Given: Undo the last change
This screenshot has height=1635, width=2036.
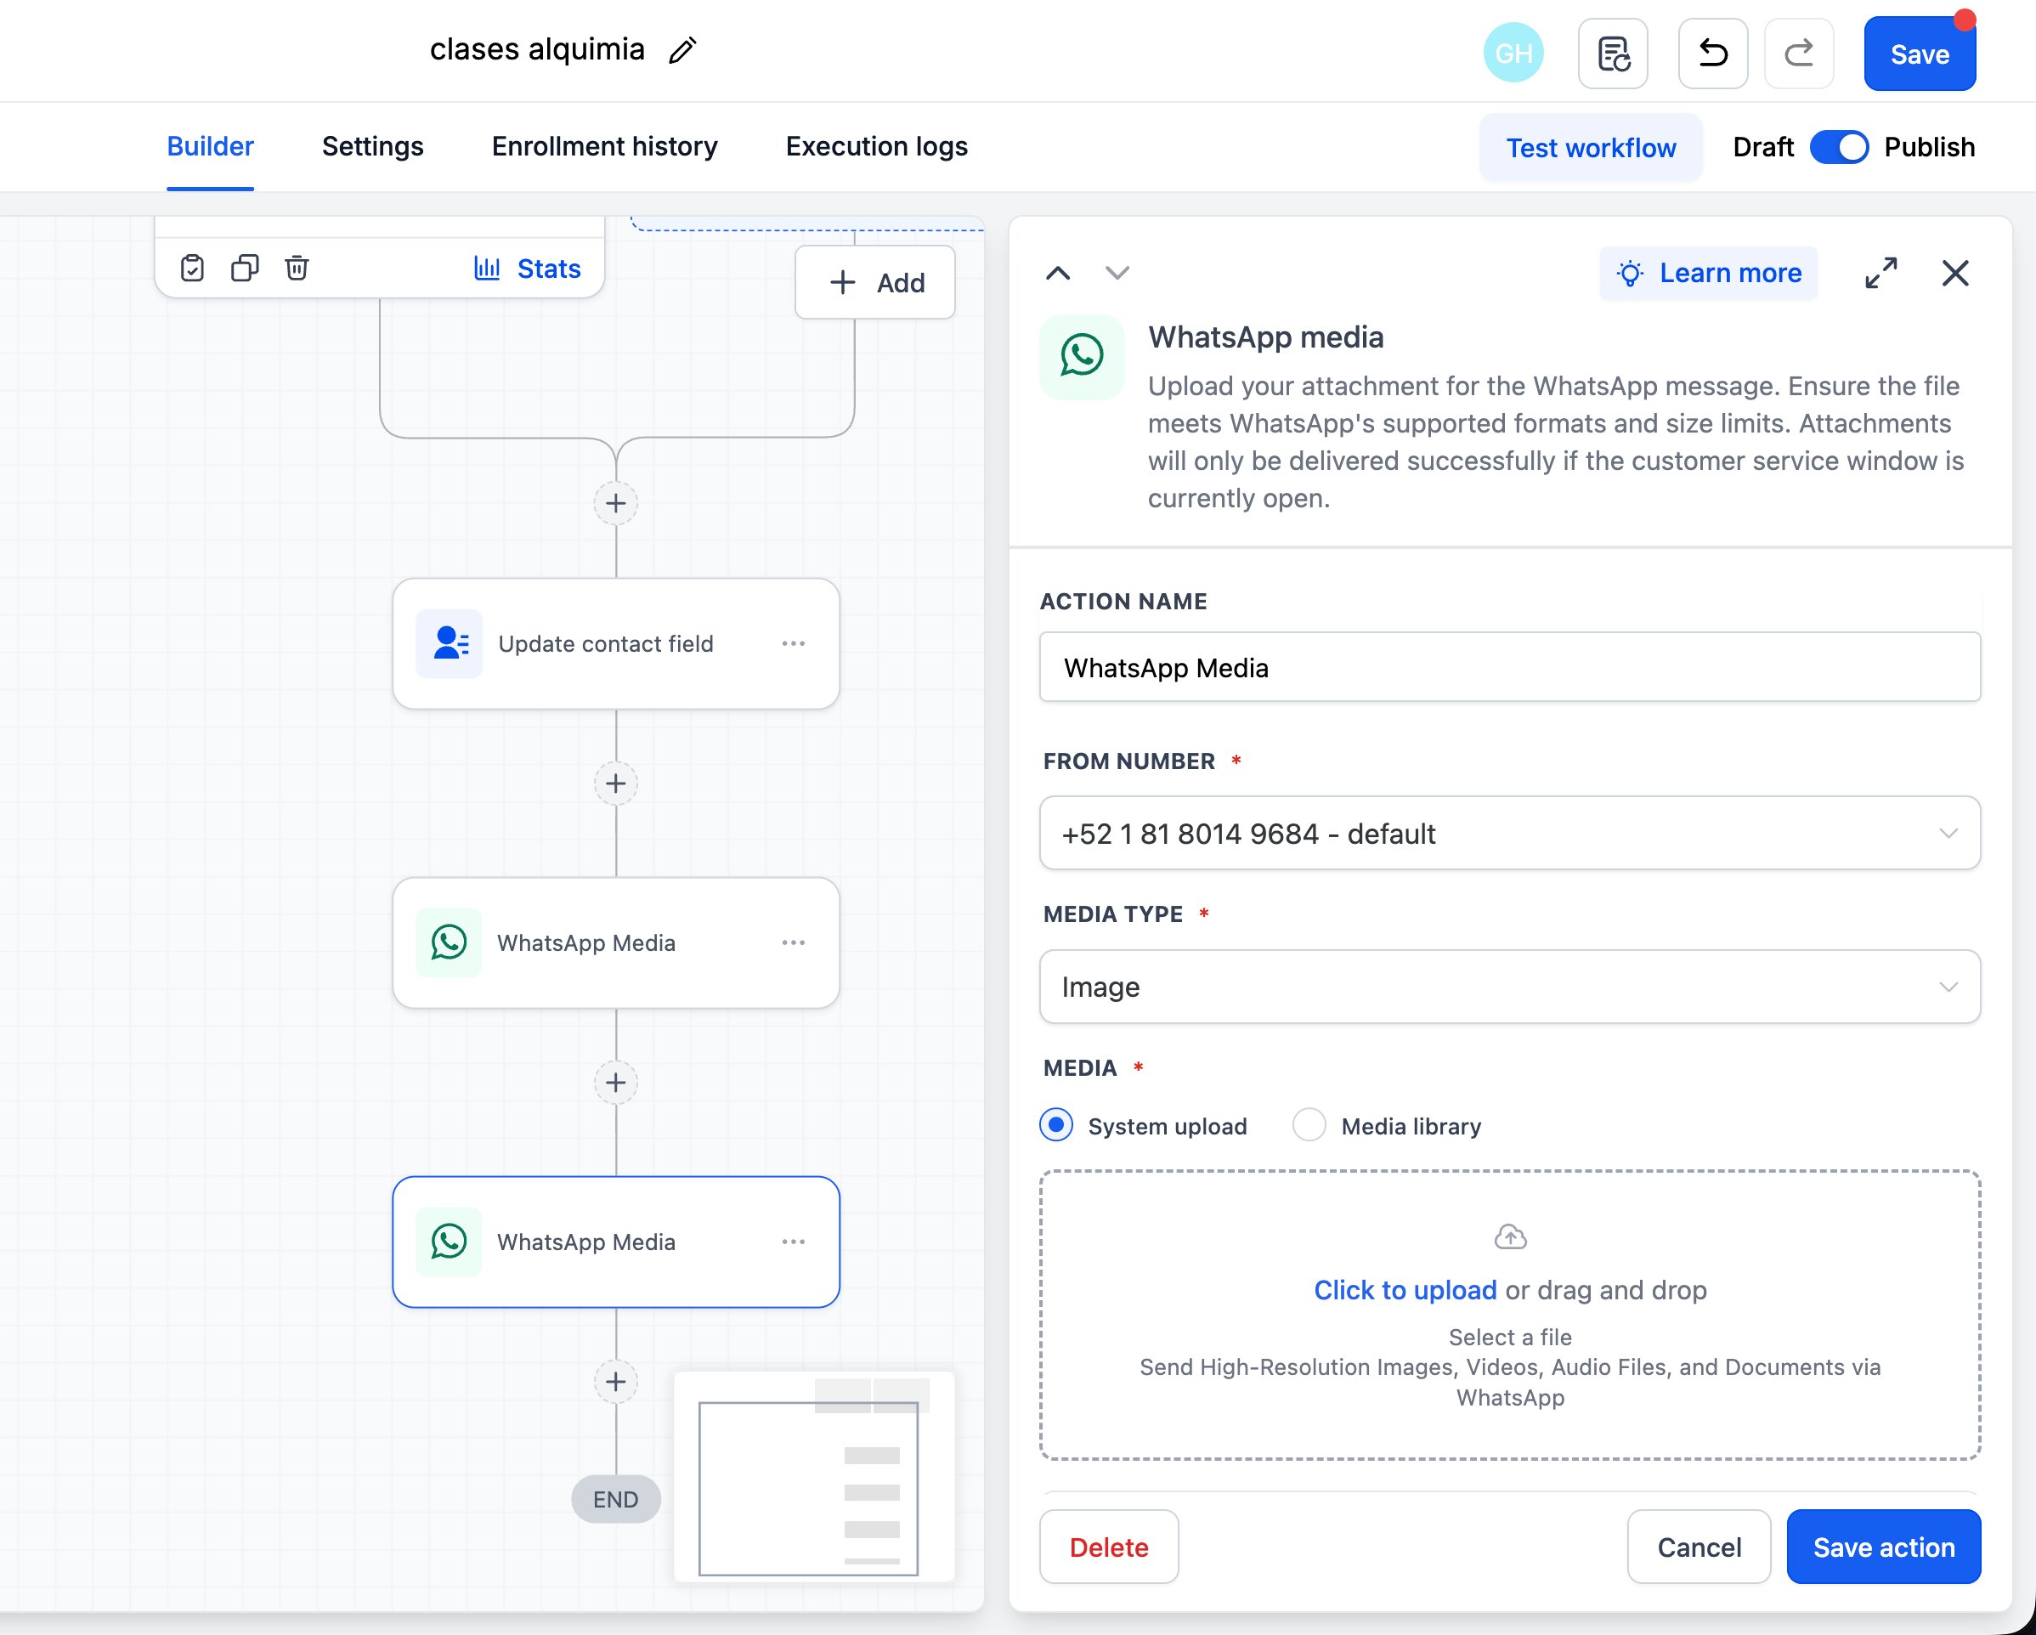Looking at the screenshot, I should tap(1713, 54).
